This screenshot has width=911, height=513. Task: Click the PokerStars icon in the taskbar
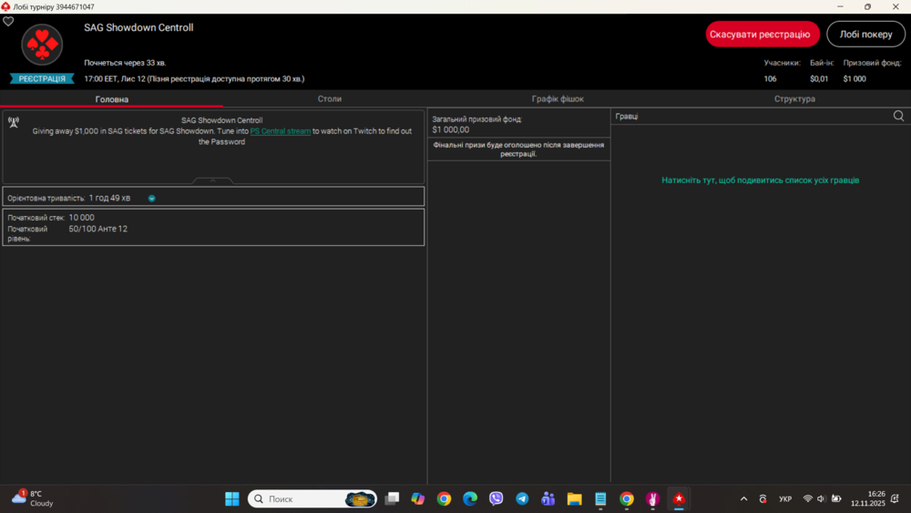point(679,498)
